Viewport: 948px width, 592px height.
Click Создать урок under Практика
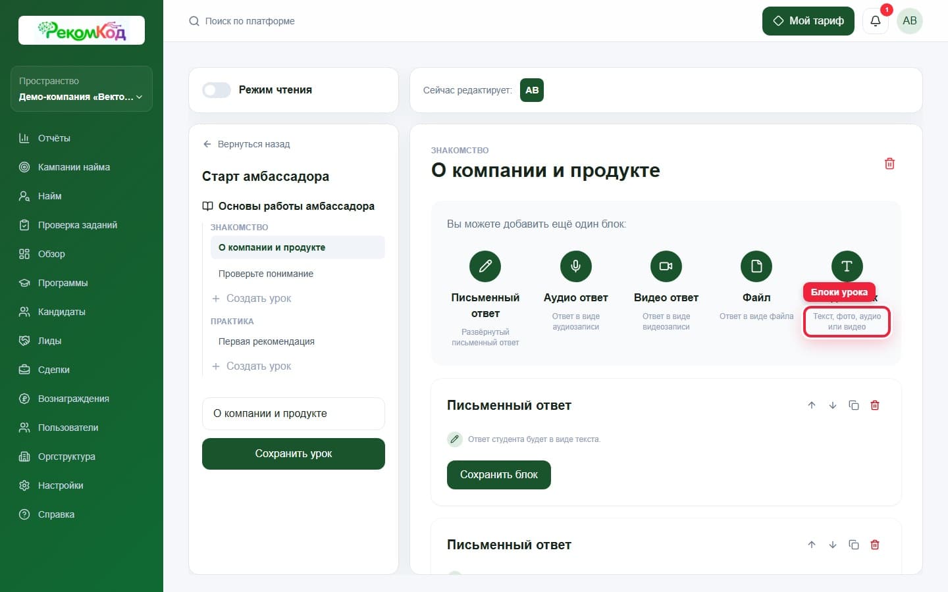click(x=251, y=366)
